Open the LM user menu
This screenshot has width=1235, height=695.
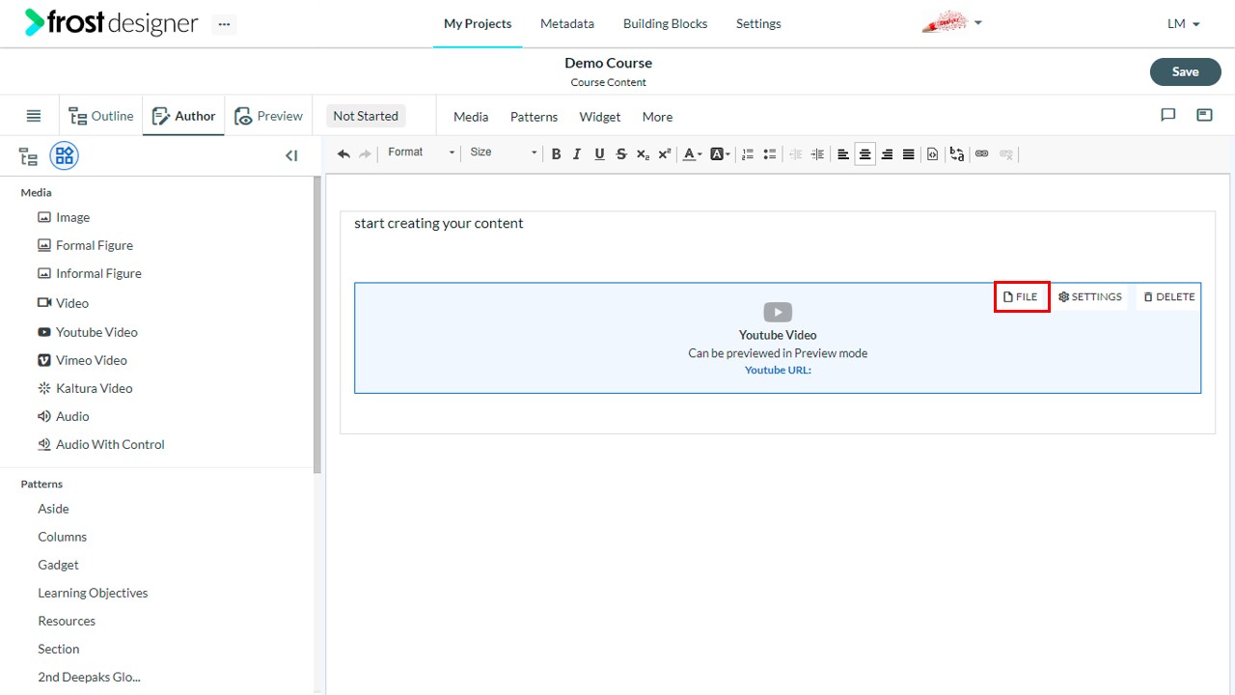(x=1184, y=23)
